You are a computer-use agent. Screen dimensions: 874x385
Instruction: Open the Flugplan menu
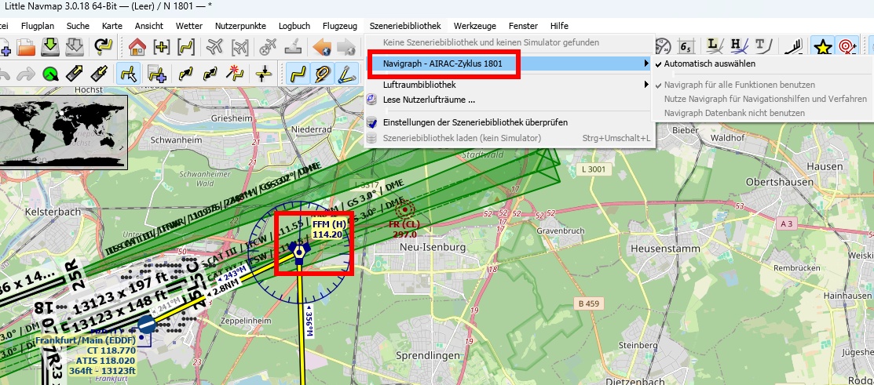[38, 26]
